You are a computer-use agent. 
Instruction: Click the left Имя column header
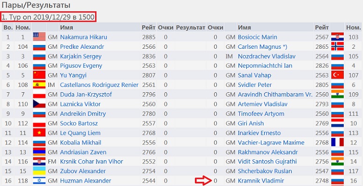(x=67, y=28)
